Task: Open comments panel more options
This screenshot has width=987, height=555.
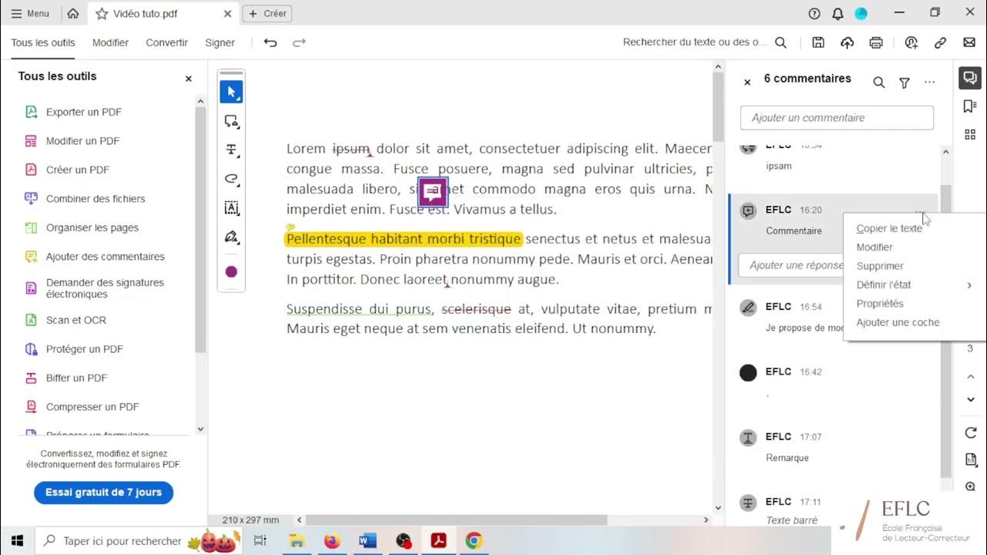Action: 930,82
